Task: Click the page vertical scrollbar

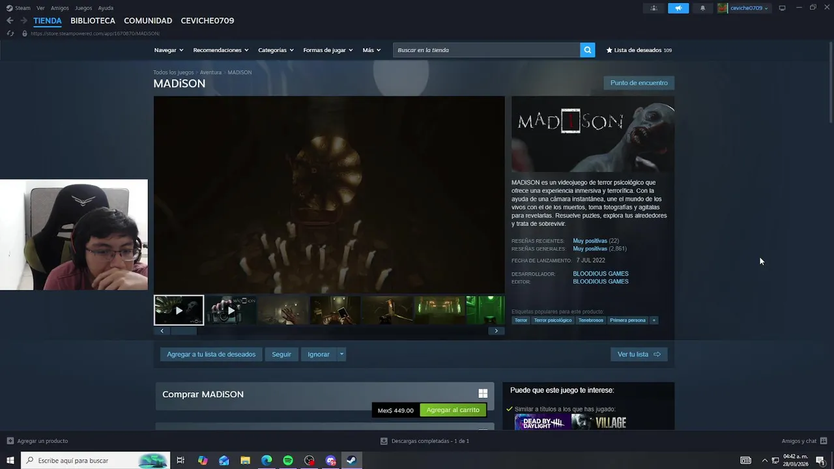Action: [x=830, y=81]
